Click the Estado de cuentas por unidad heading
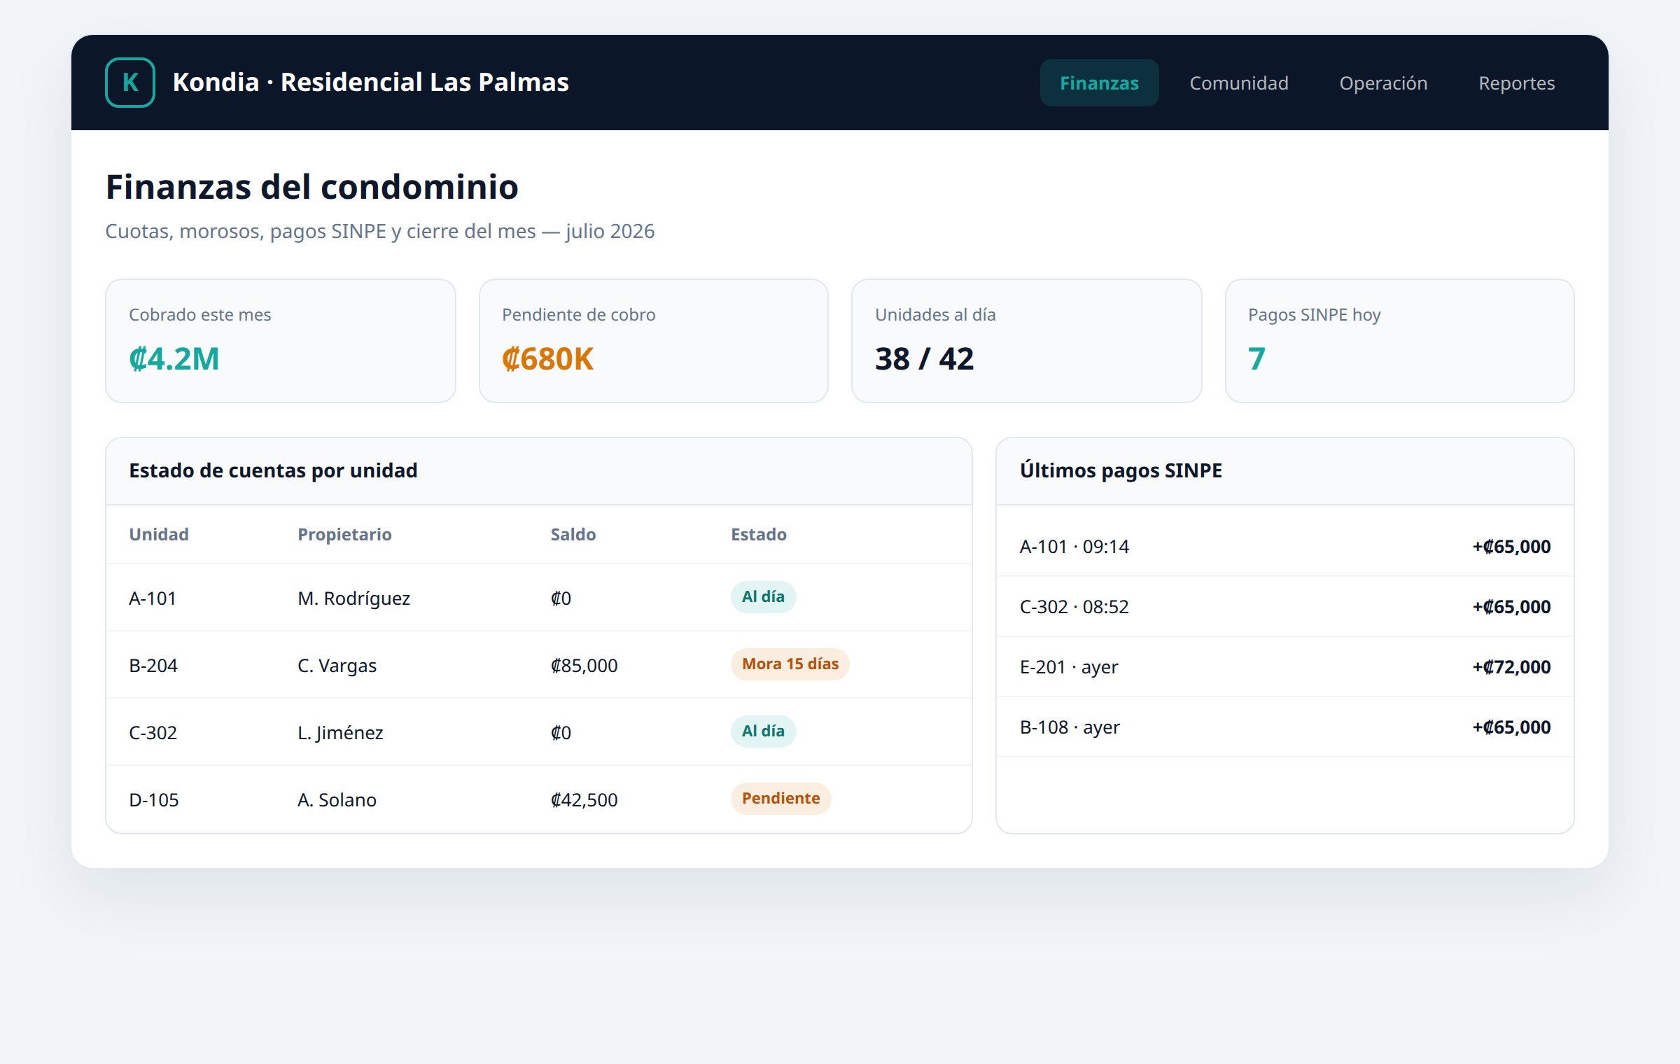 [x=273, y=470]
